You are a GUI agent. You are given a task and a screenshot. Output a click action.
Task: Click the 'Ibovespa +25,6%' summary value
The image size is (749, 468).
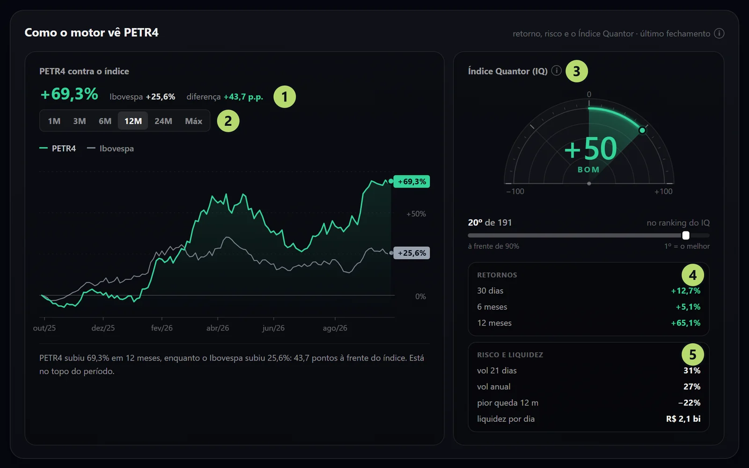142,97
